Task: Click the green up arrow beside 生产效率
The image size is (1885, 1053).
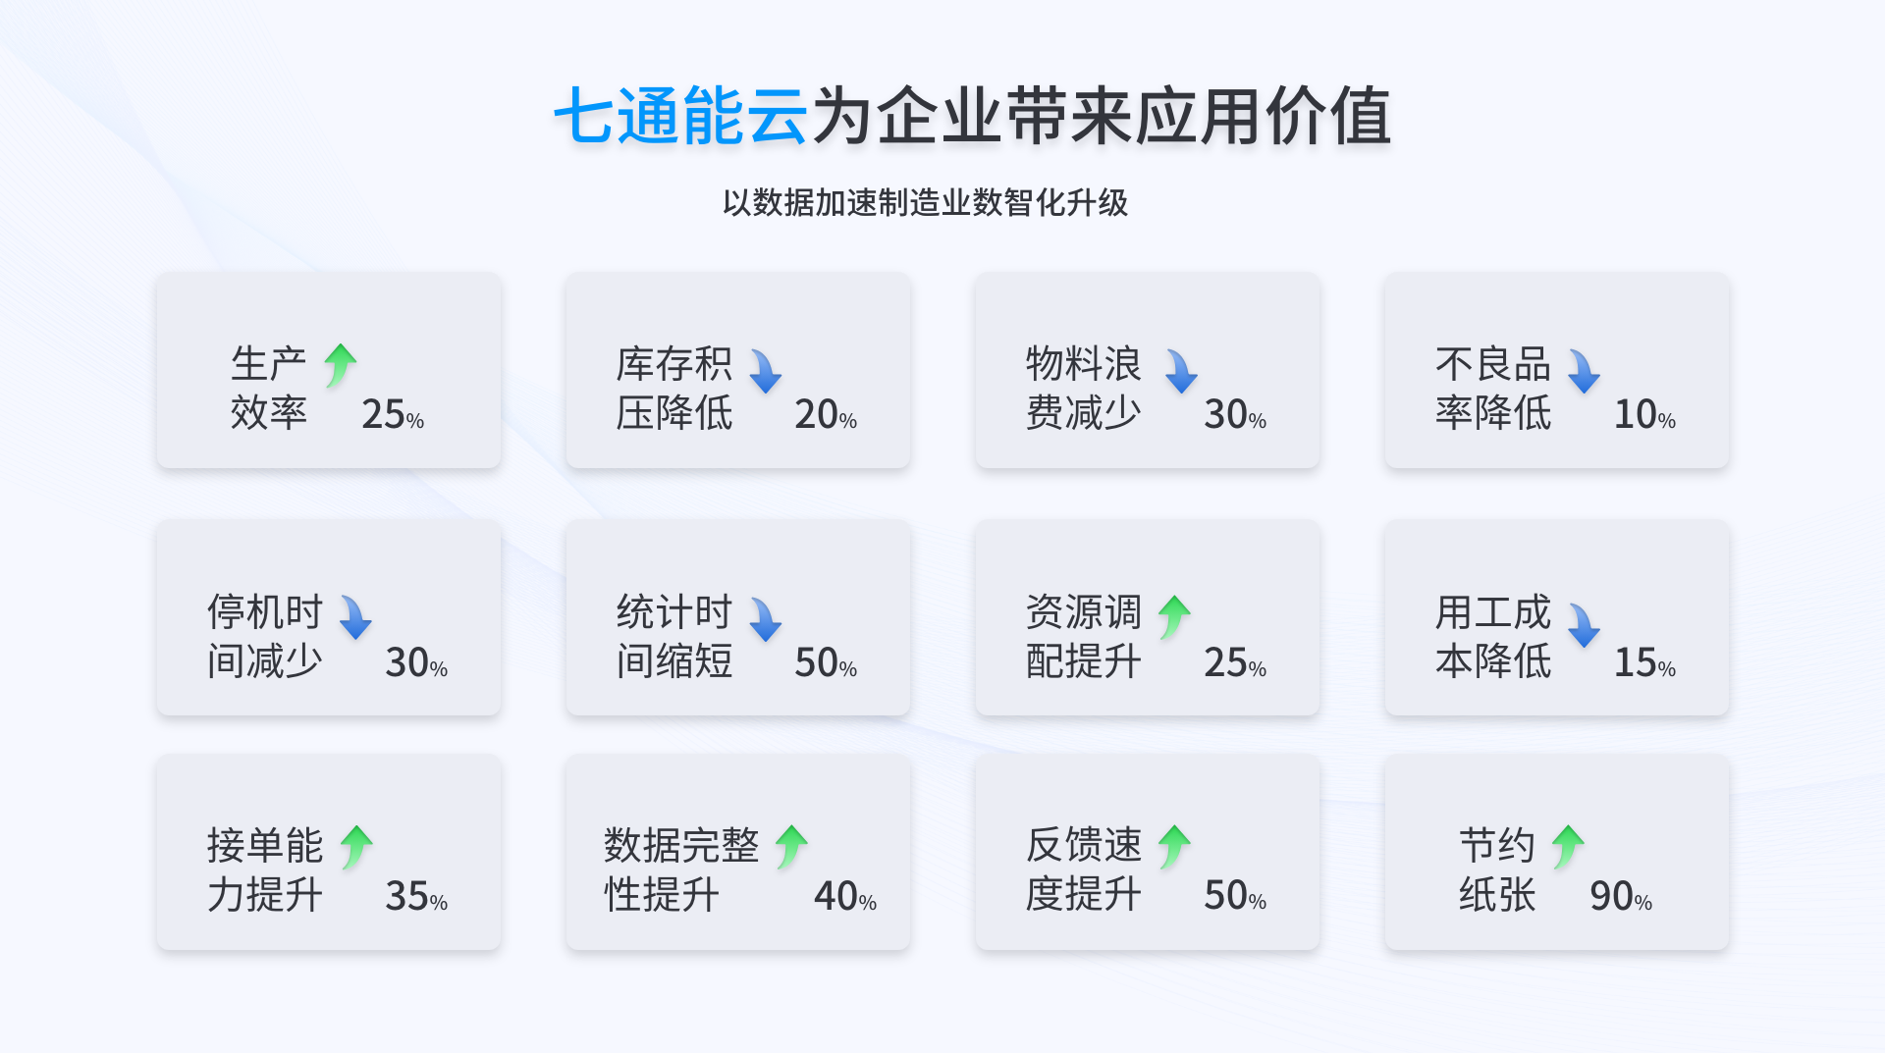Action: coord(341,365)
